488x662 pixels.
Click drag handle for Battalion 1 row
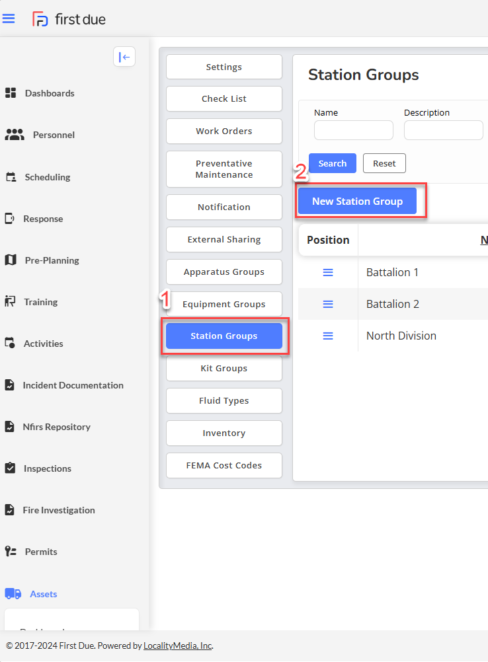[x=328, y=272]
